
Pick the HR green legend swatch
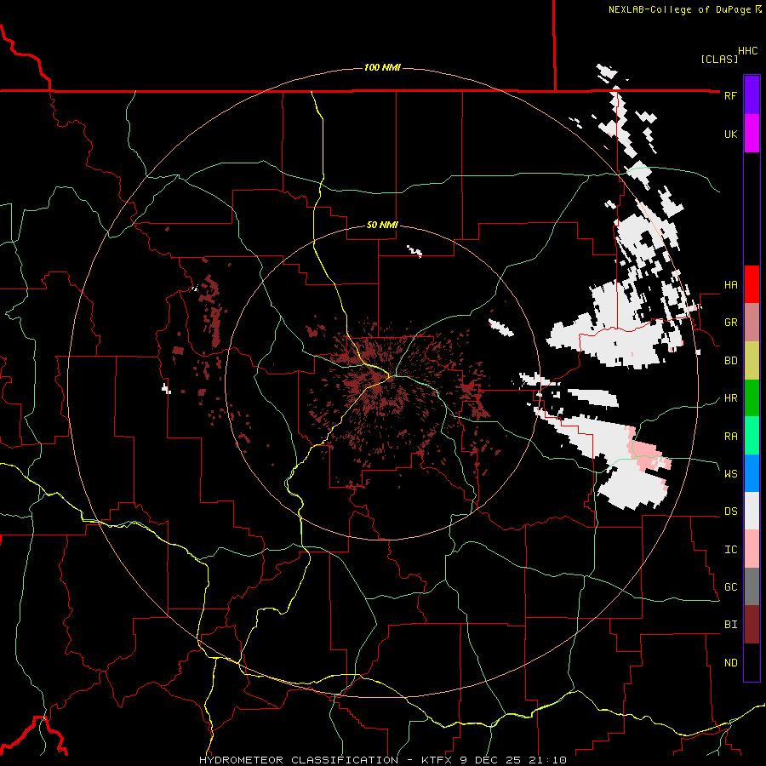[x=752, y=397]
